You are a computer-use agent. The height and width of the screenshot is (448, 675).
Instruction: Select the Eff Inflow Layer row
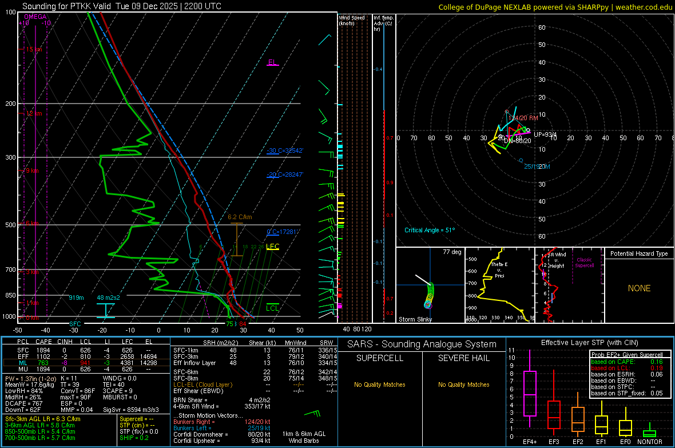click(255, 363)
